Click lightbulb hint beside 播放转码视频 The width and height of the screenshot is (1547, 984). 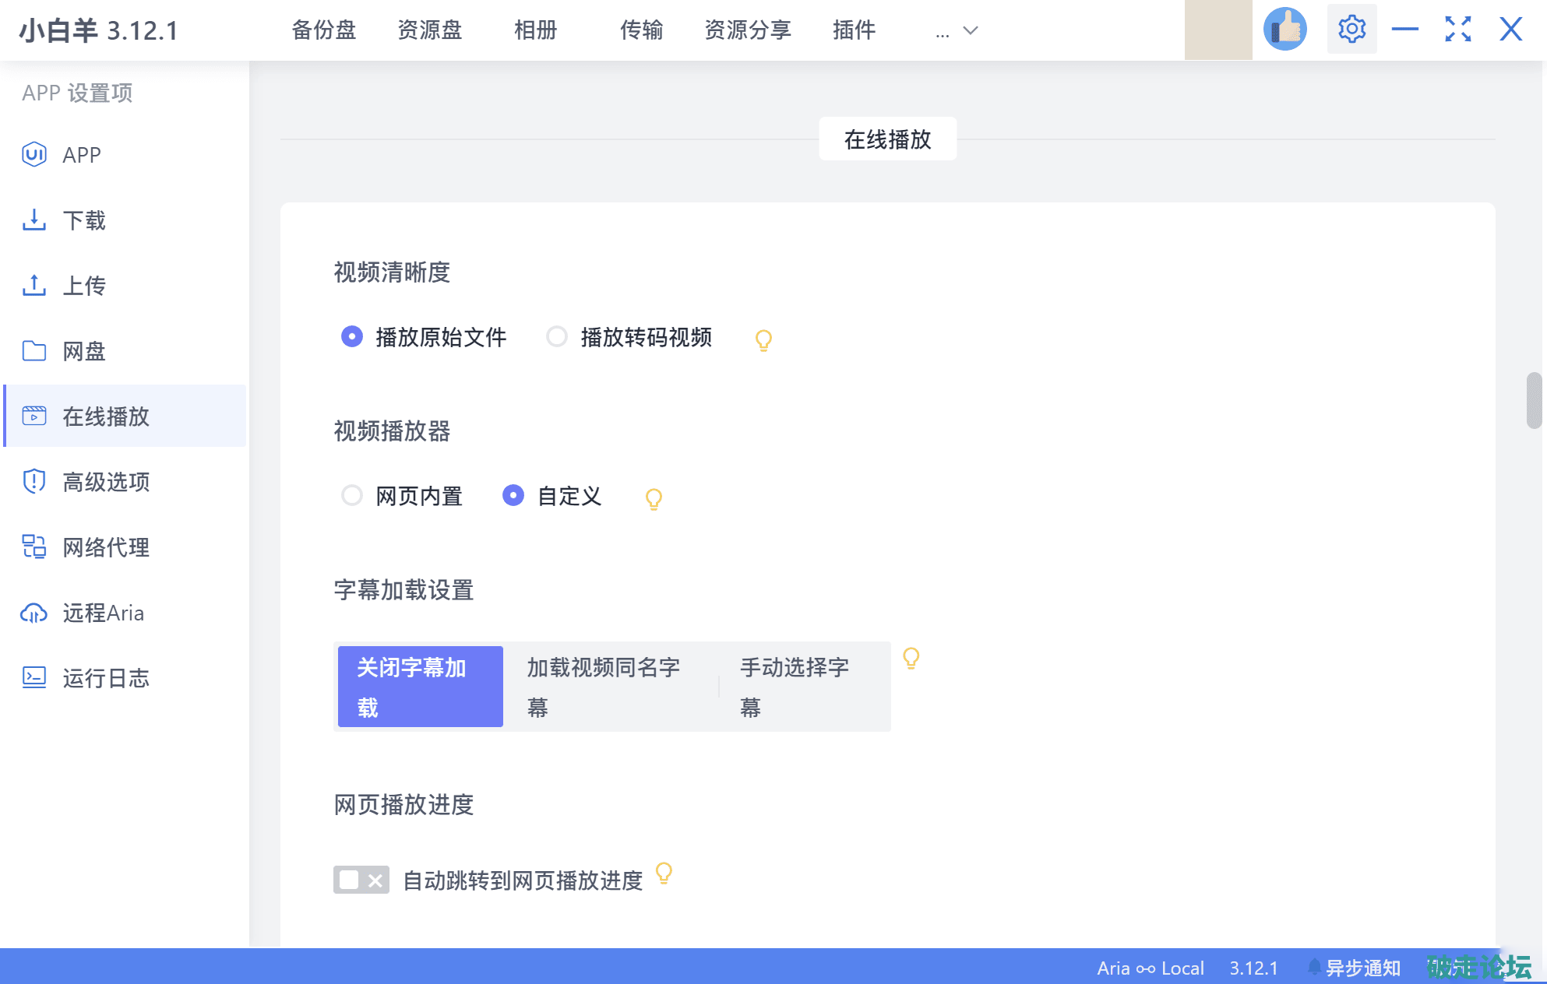coord(763,340)
